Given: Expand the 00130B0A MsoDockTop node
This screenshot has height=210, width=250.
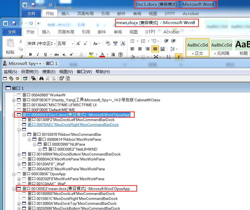Looking at the screenshot, I should pyautogui.click(x=19, y=204).
